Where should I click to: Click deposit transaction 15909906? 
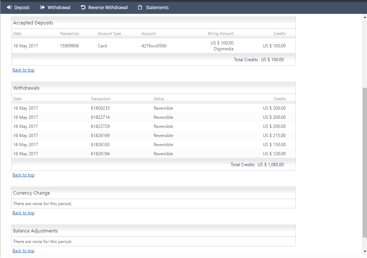69,46
